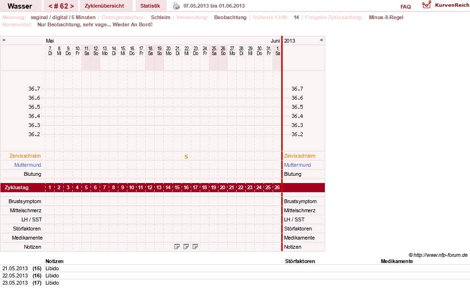
Task: Click the printer icon
Action: click(176, 6)
